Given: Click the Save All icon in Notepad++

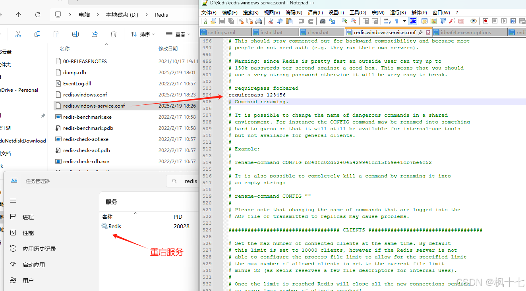Looking at the screenshot, I should (x=231, y=21).
